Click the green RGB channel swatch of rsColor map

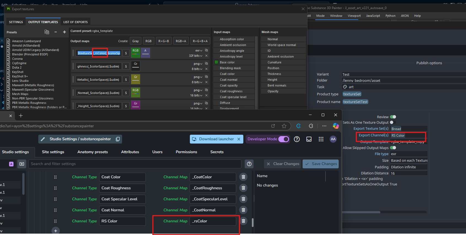click(x=136, y=53)
